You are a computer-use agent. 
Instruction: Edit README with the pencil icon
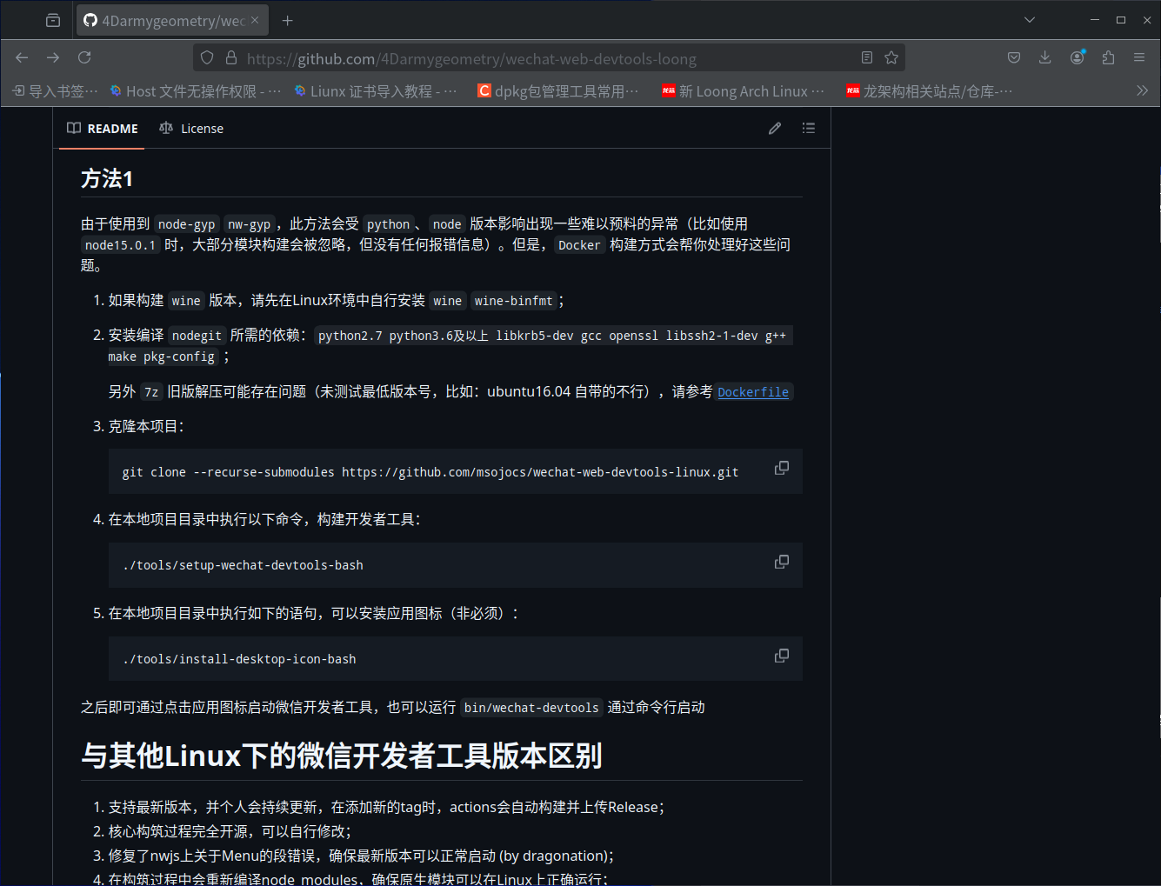[x=775, y=129]
